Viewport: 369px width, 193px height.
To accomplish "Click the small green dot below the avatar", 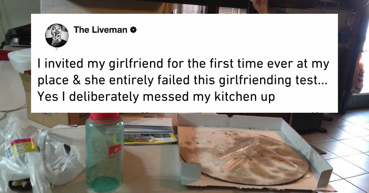I will click(57, 49).
